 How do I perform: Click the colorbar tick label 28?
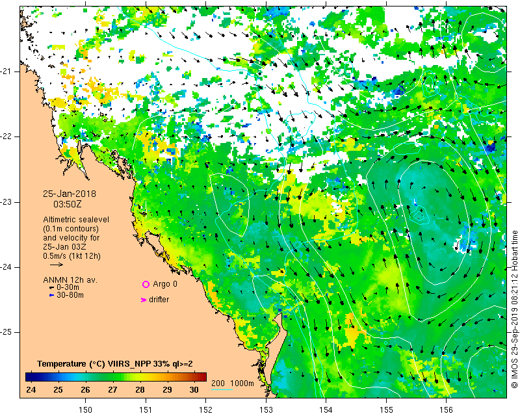click(140, 390)
